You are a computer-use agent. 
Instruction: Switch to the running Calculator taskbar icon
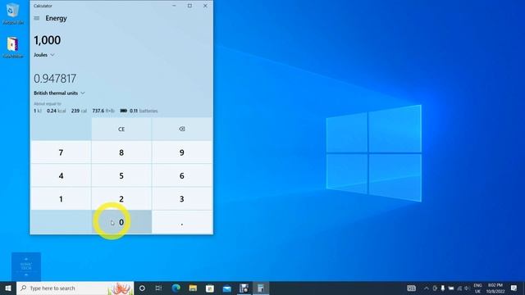(261, 288)
